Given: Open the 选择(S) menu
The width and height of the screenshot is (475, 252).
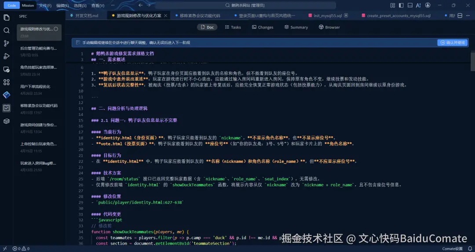Looking at the screenshot, I should (x=80, y=5).
